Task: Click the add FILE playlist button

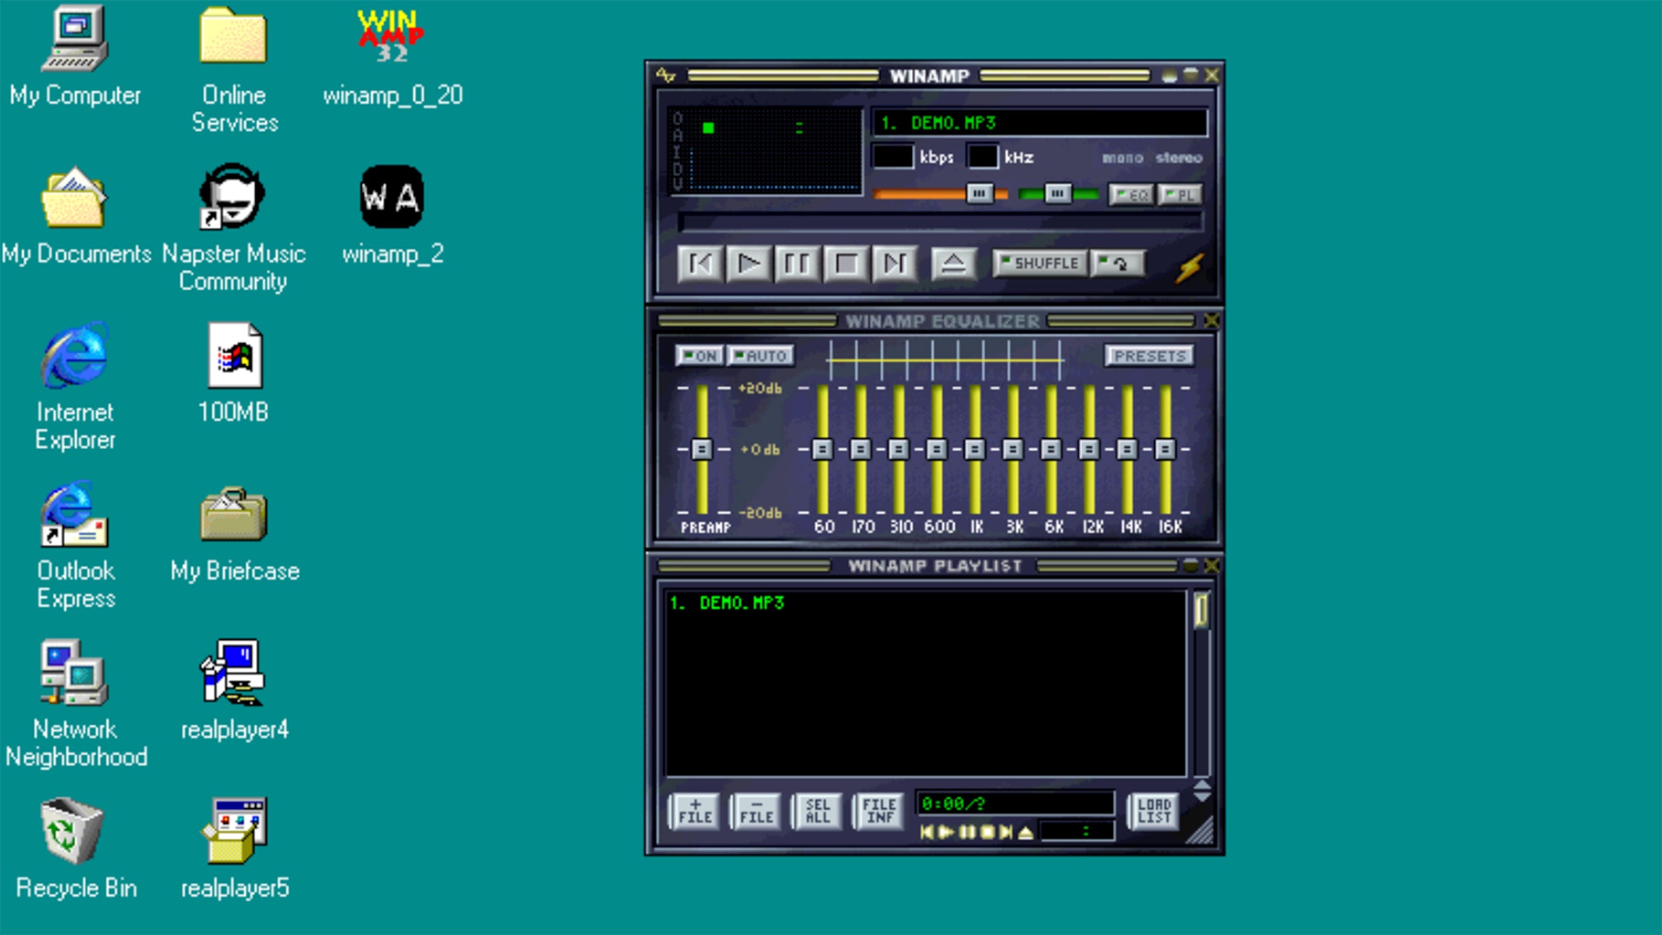Action: (694, 811)
